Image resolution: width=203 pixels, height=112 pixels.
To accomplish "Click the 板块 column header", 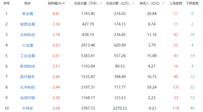I will (x=28, y=3).
